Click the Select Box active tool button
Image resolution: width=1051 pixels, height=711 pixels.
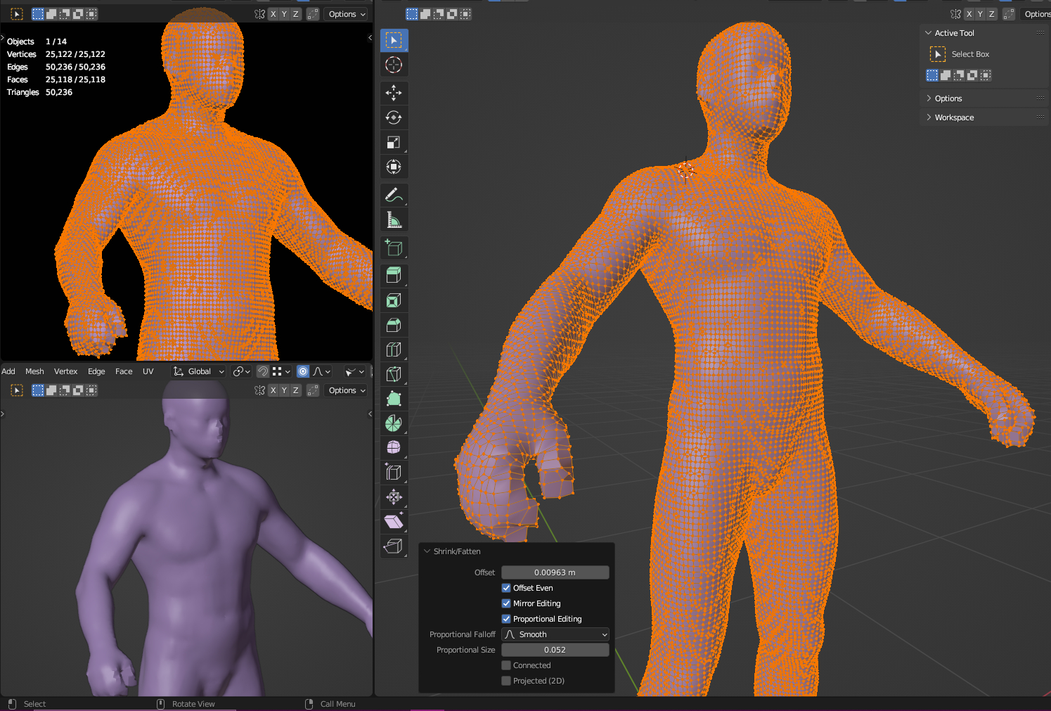coord(938,54)
